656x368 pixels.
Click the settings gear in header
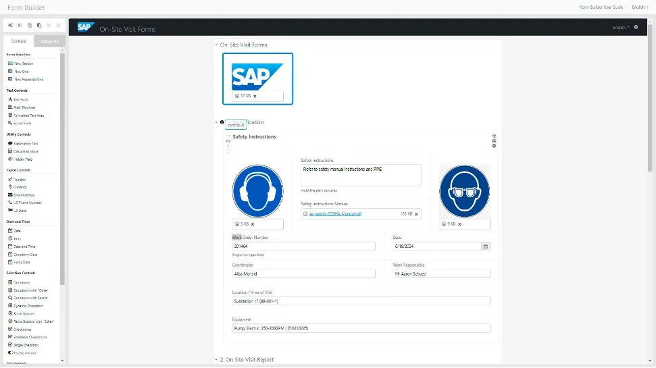(x=636, y=27)
